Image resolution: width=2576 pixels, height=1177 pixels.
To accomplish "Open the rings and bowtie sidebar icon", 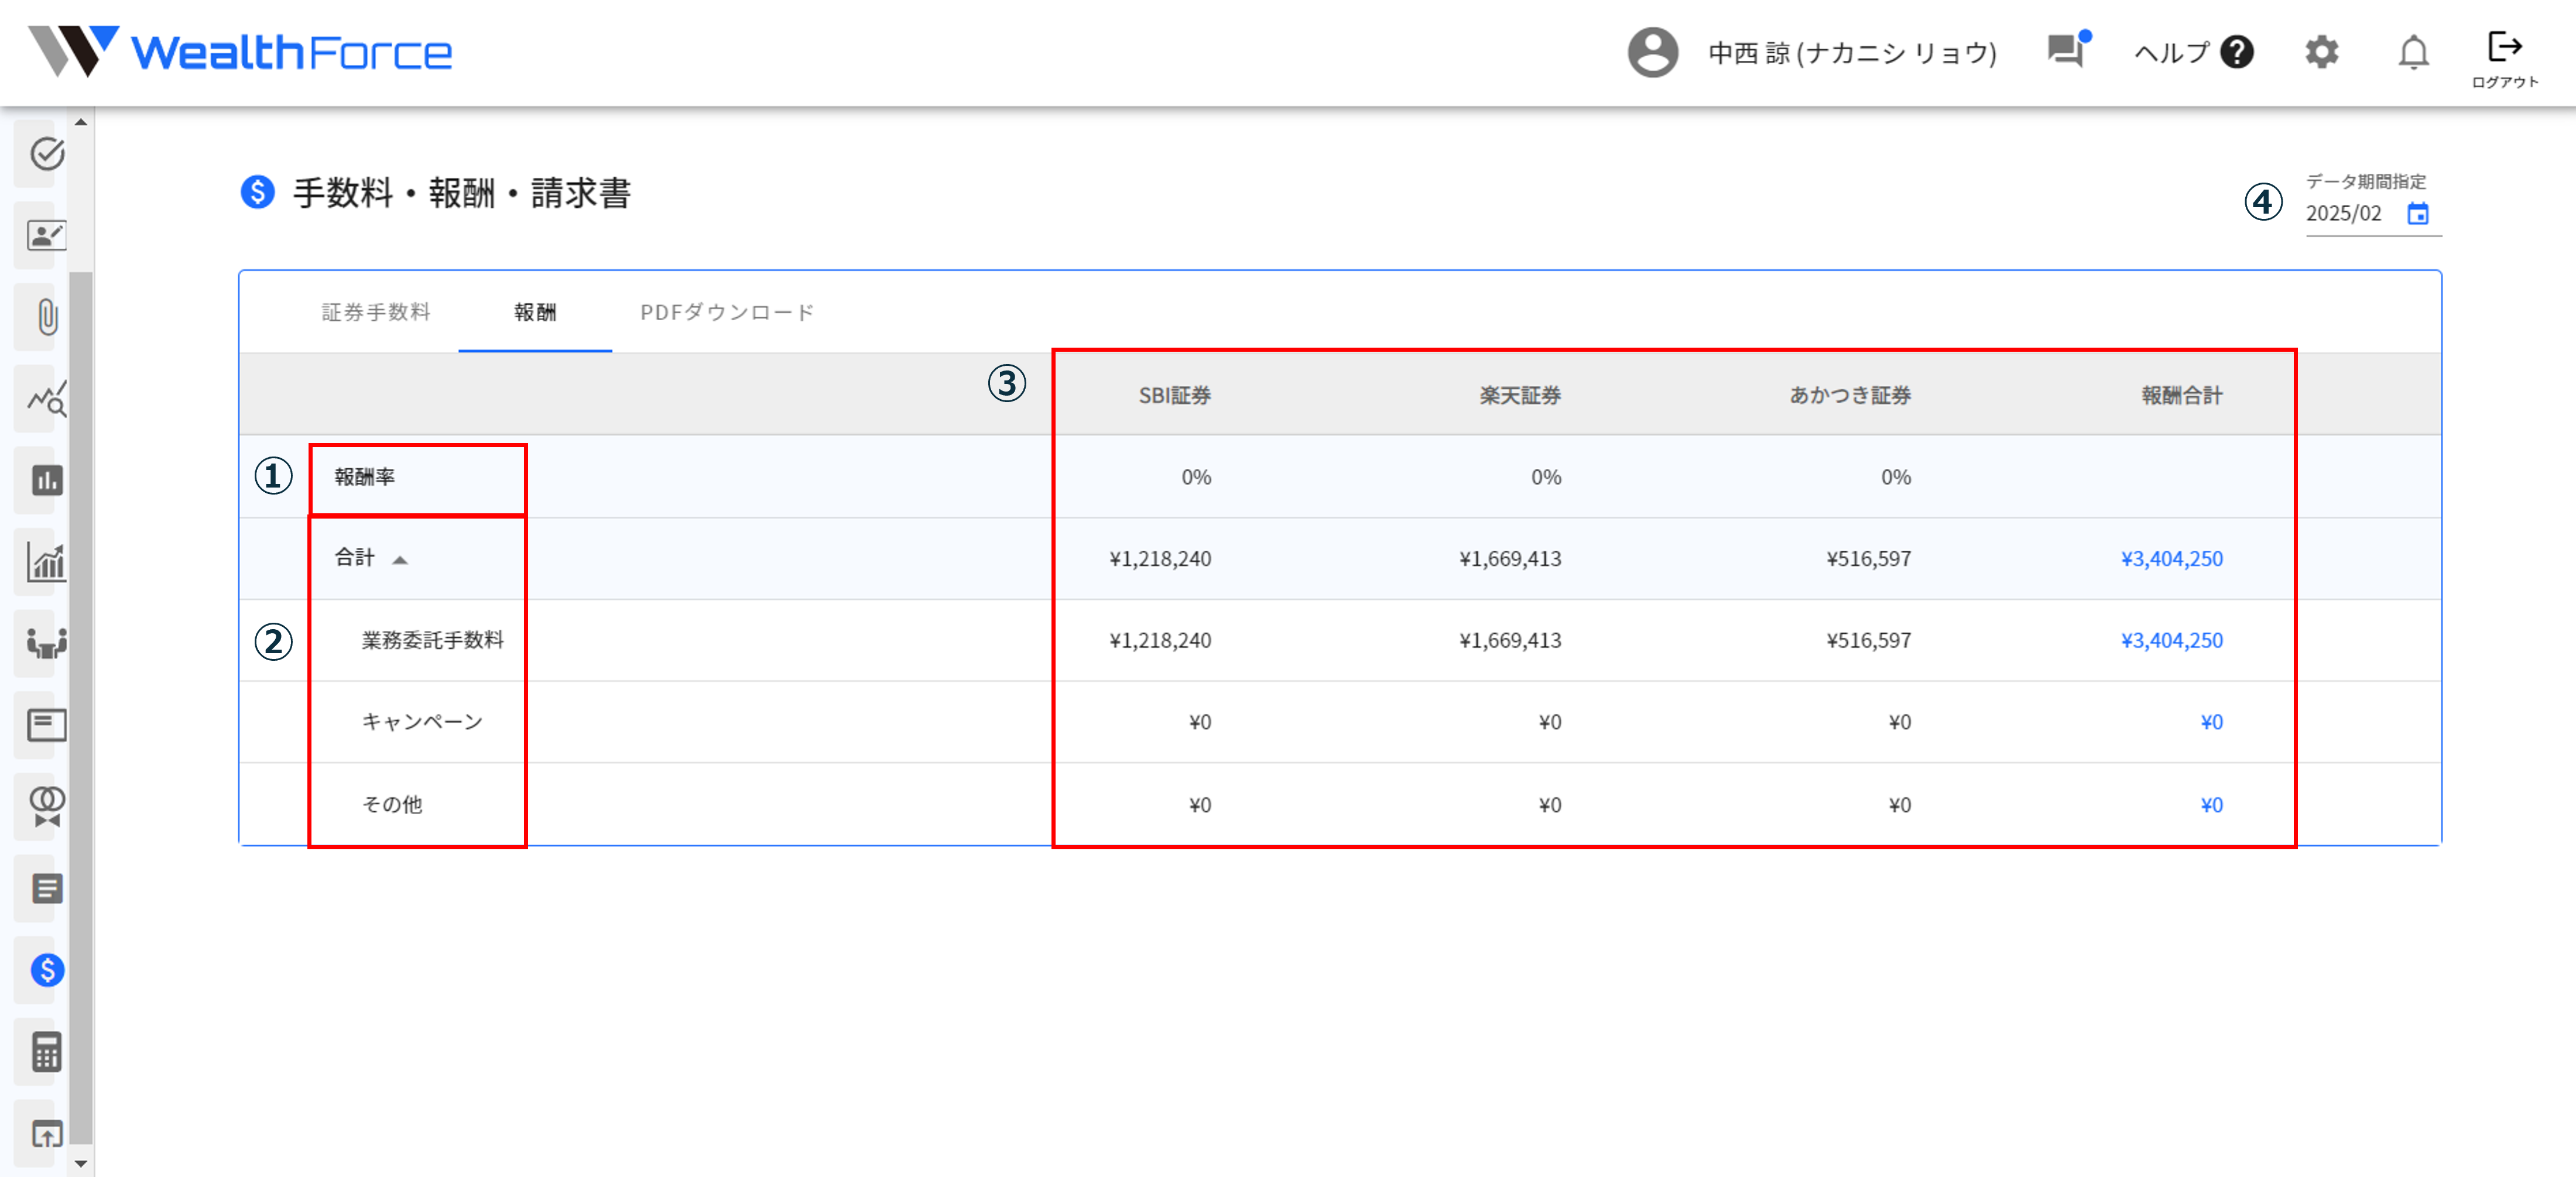I will point(47,806).
